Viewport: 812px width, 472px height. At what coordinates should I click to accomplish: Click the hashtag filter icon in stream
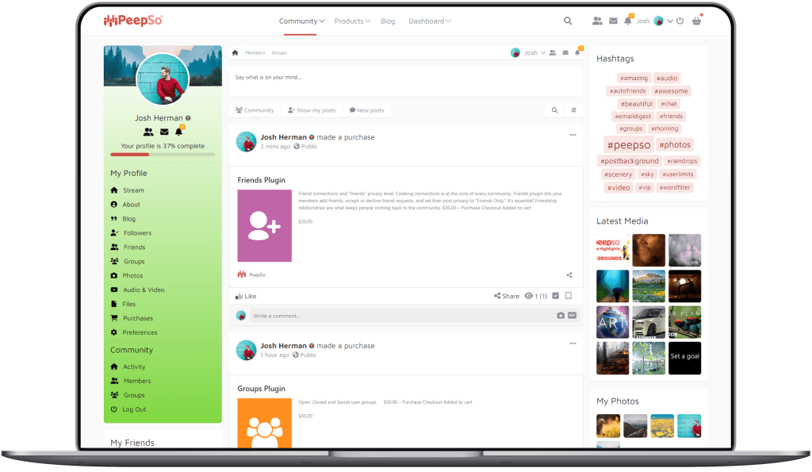[574, 110]
